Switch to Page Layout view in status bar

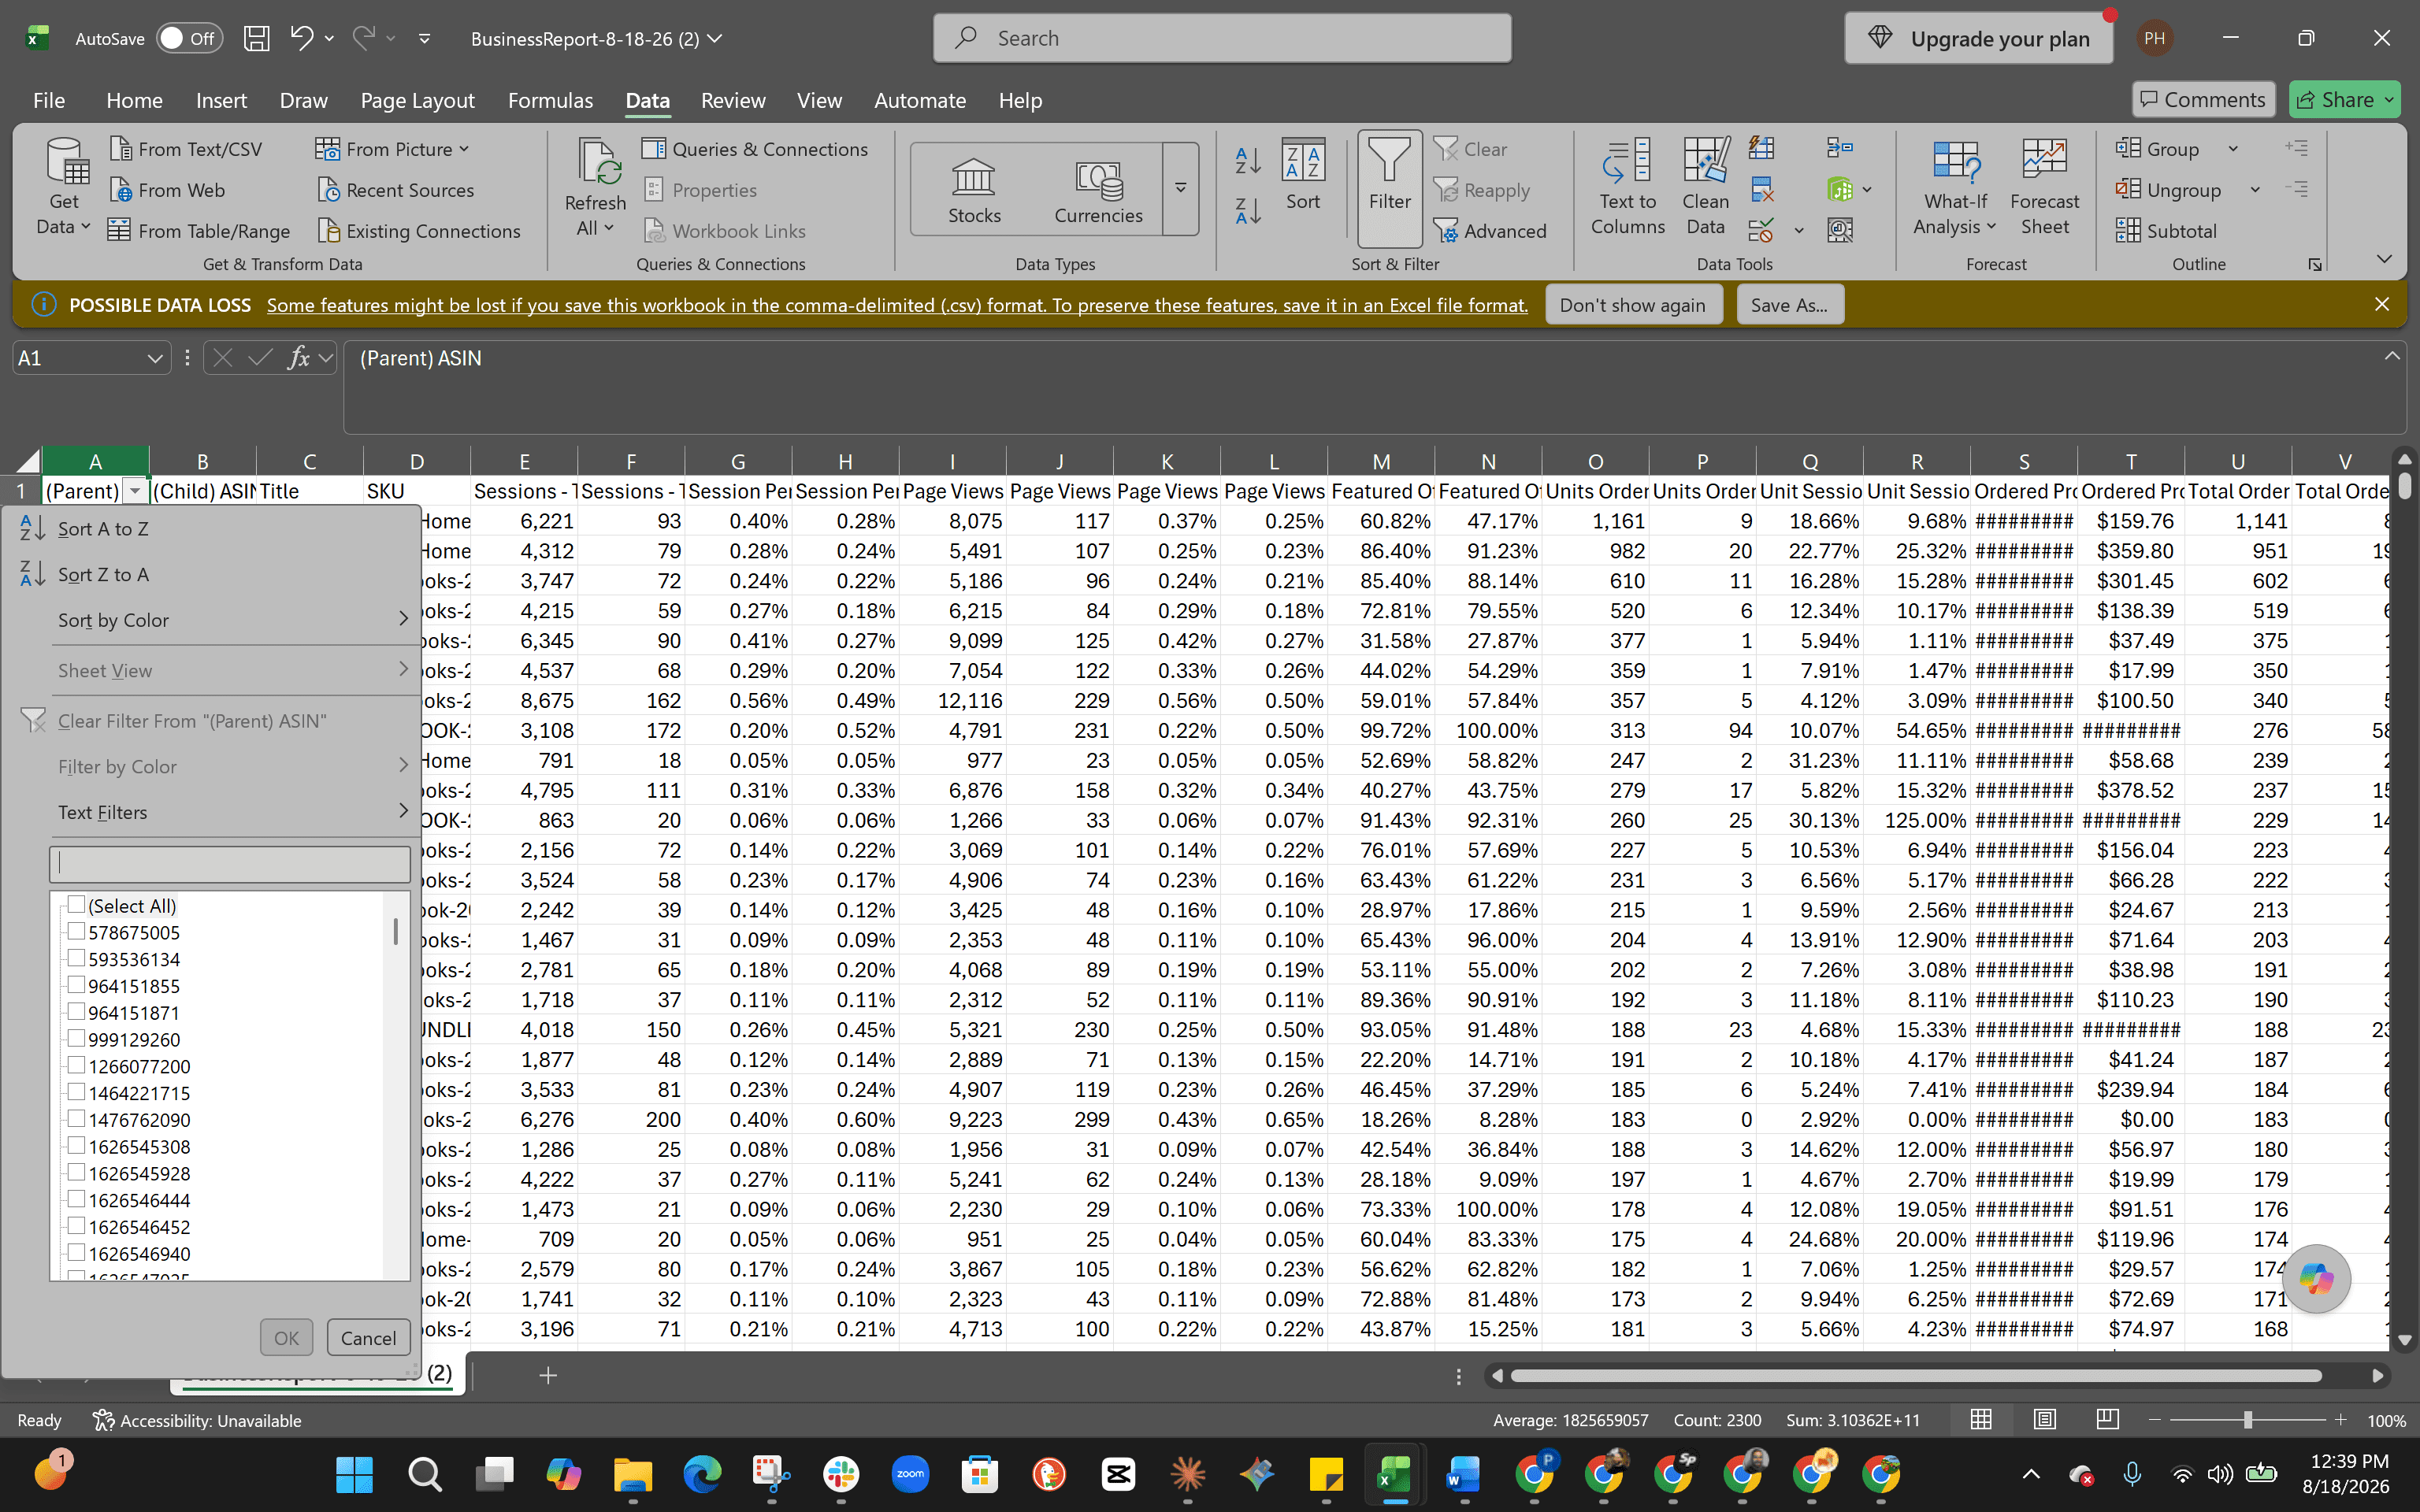coord(2044,1419)
